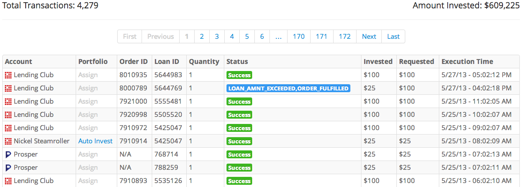Click Loan ID 5555481

168,101
